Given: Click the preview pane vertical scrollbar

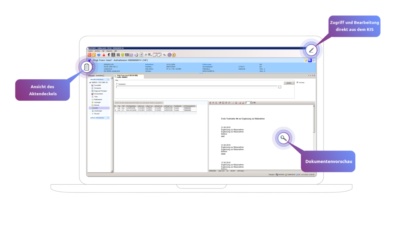Looking at the screenshot, I should point(314,120).
